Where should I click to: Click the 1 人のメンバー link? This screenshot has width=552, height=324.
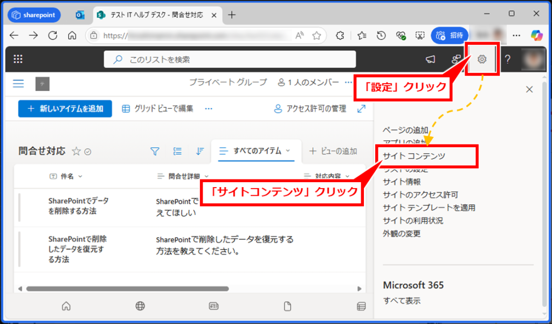click(x=308, y=82)
